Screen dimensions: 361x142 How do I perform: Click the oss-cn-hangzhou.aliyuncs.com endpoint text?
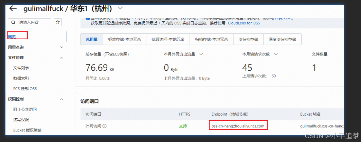(x=238, y=126)
